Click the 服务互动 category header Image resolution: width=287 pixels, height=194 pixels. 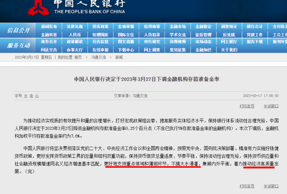[18, 46]
